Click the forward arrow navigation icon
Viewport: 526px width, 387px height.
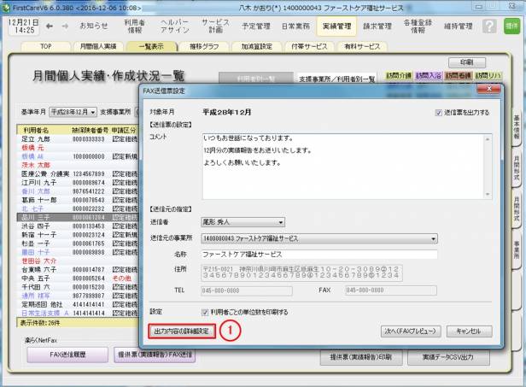(65, 26)
